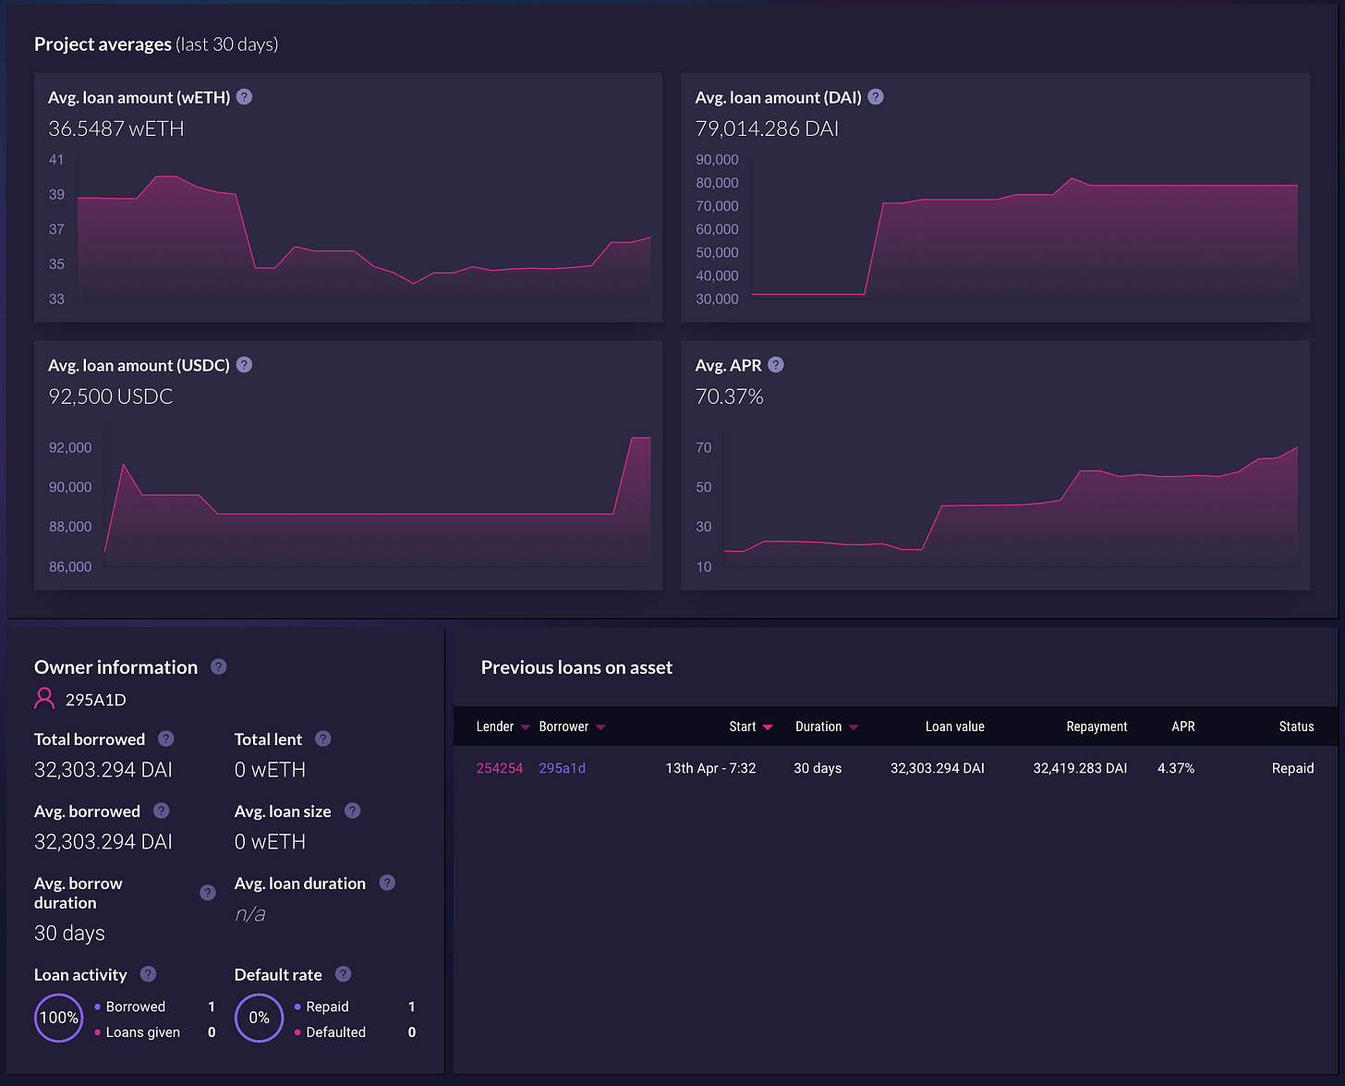The width and height of the screenshot is (1345, 1086).
Task: Click help icon beside Avg. APR
Action: [x=776, y=365]
